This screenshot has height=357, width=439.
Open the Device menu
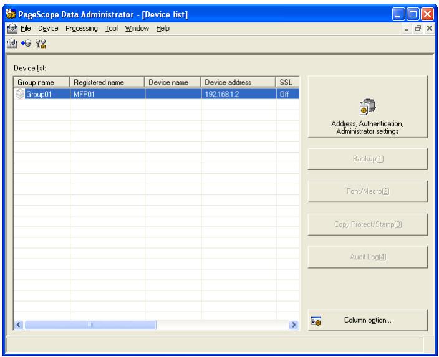48,28
